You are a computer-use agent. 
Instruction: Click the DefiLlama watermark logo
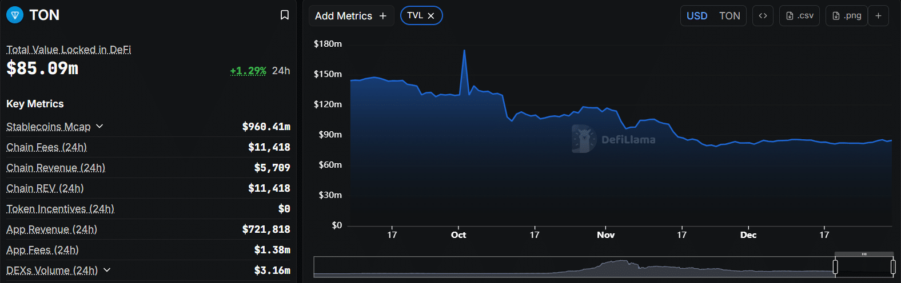click(x=584, y=139)
